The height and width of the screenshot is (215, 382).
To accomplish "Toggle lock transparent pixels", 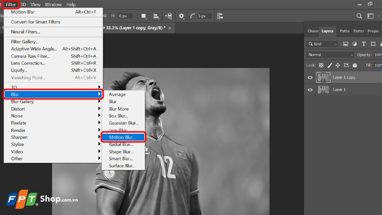I will (321, 65).
